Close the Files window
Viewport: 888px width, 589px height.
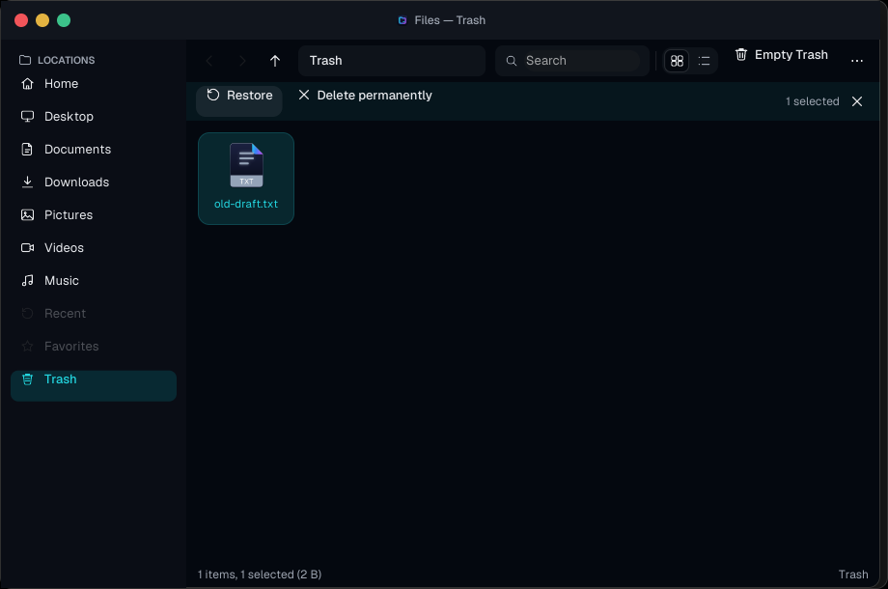point(21,20)
